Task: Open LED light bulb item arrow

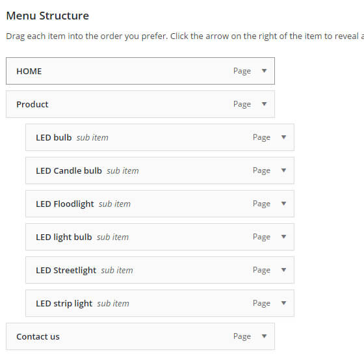Action: click(x=283, y=237)
